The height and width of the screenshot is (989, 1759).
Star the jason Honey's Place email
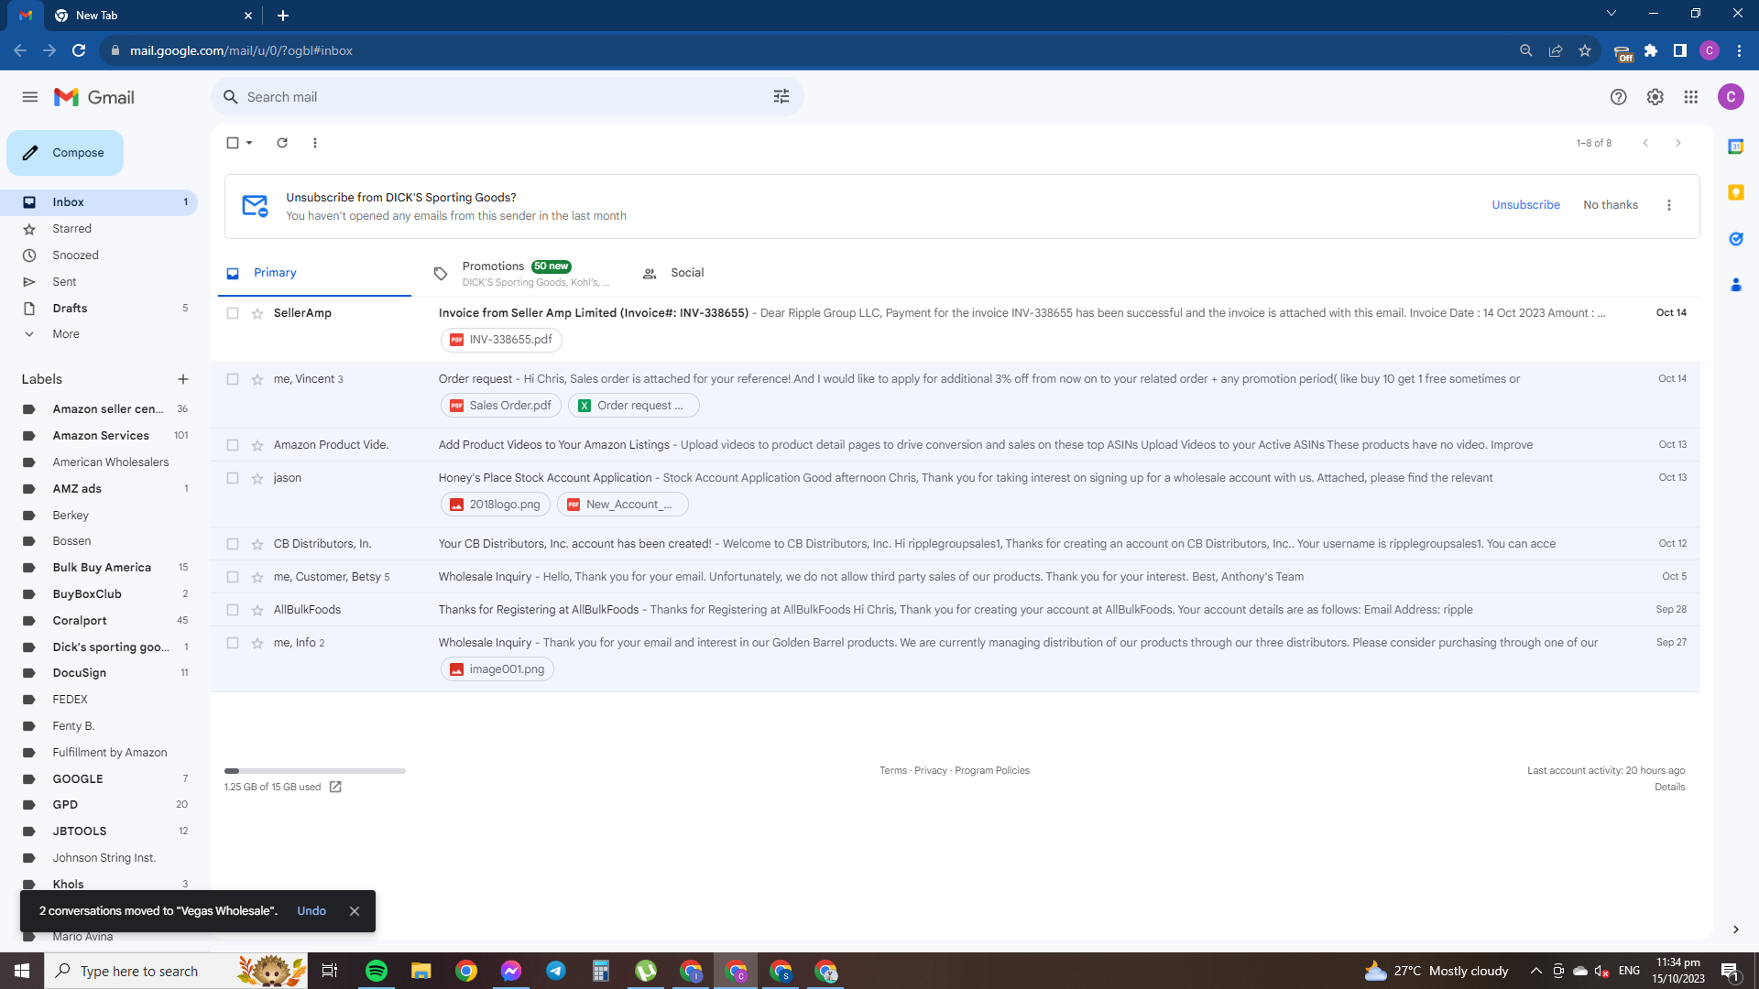(257, 479)
